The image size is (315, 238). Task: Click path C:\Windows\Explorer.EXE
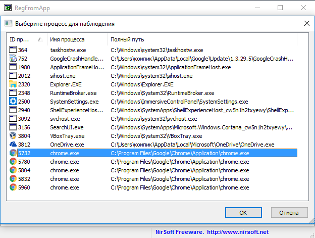142,84
